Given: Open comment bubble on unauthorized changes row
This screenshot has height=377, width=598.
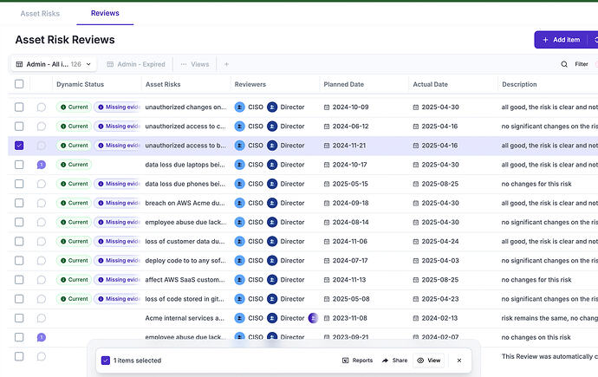Looking at the screenshot, I should pyautogui.click(x=42, y=107).
